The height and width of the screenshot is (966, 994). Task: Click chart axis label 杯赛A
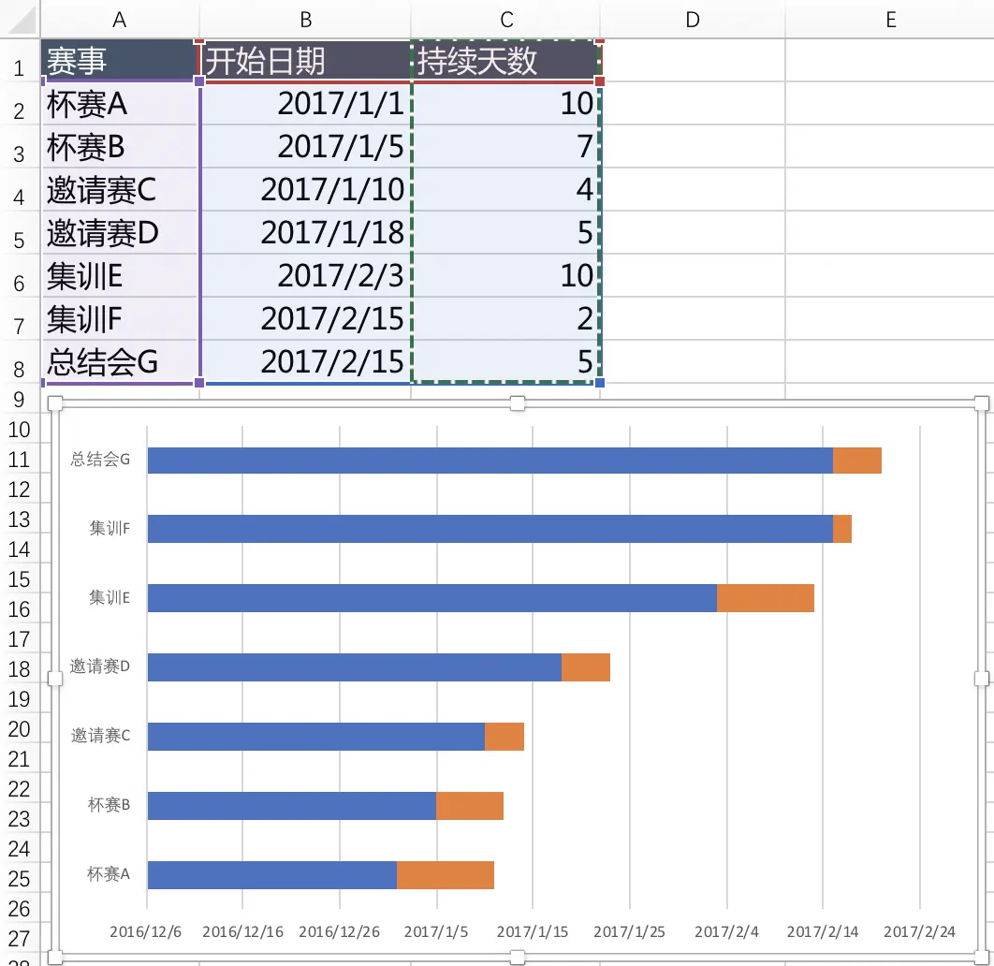click(109, 874)
